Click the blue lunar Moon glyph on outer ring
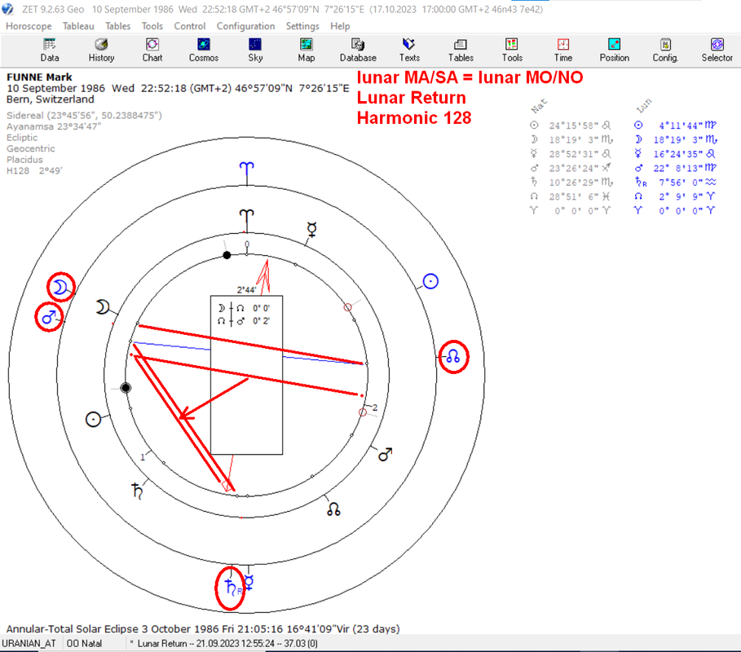Image resolution: width=741 pixels, height=652 pixels. point(60,287)
